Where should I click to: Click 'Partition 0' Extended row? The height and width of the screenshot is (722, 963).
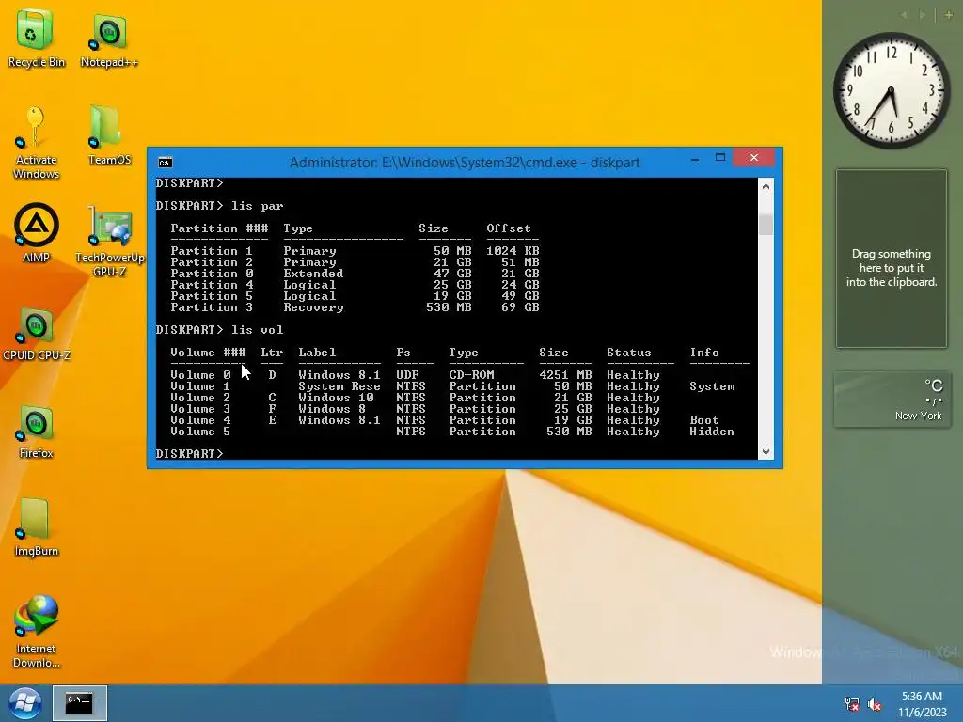(355, 274)
